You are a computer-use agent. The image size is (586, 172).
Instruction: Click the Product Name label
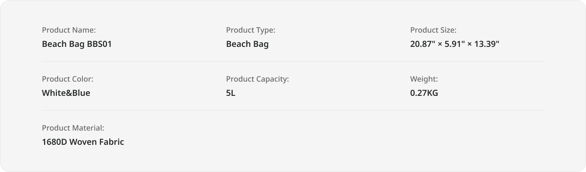pyautogui.click(x=69, y=30)
